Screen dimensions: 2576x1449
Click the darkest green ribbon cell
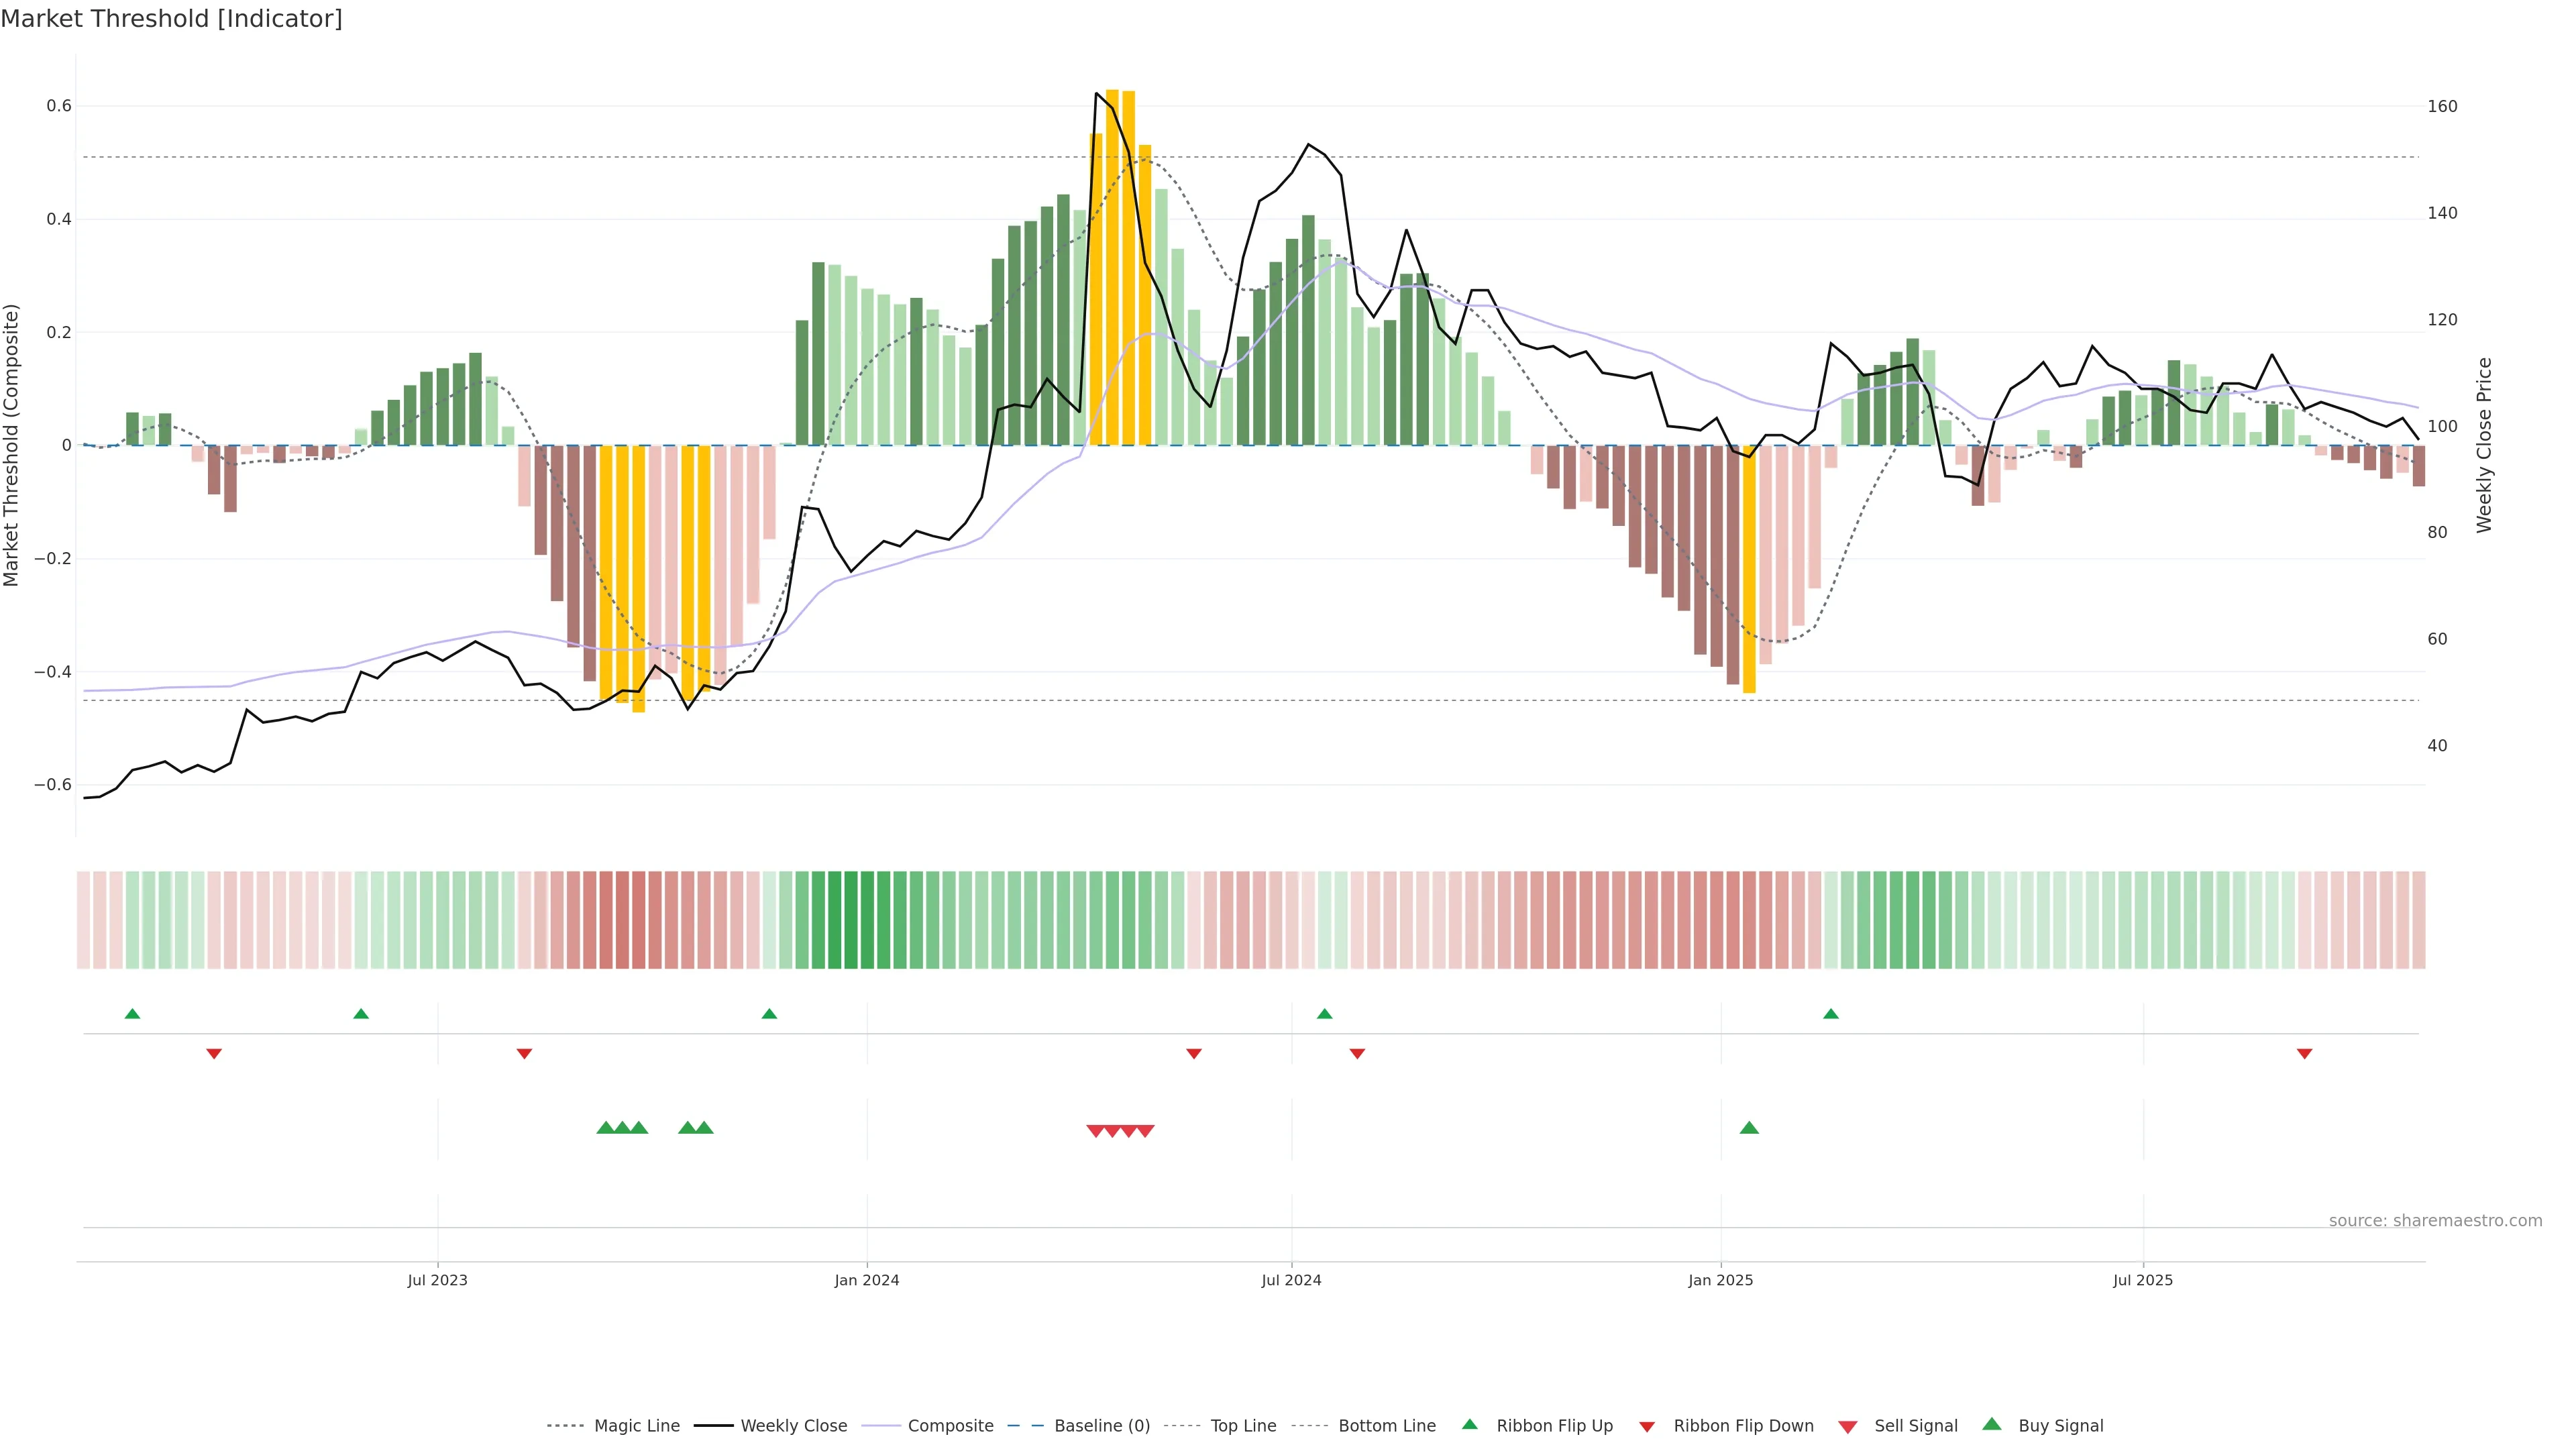(850, 920)
